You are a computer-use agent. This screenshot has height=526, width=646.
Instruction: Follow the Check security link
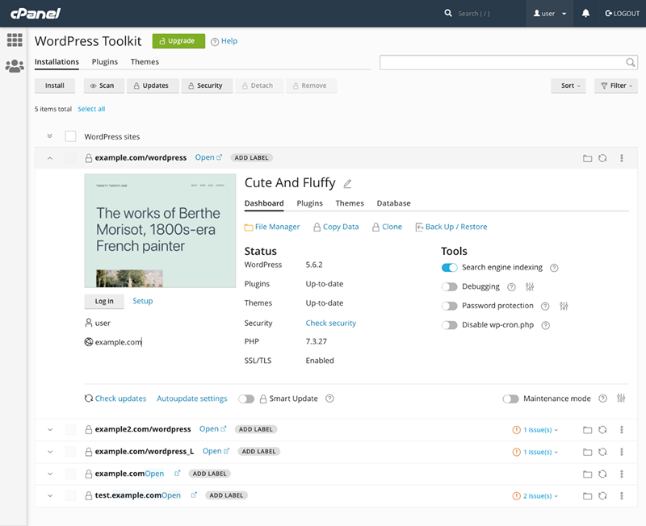click(x=330, y=324)
